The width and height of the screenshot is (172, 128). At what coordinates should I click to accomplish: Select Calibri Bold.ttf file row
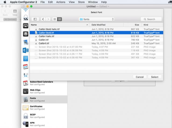96,33
